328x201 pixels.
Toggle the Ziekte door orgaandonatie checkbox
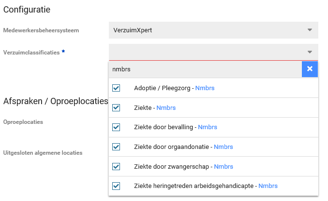[x=116, y=147]
